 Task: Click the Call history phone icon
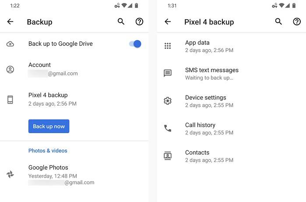click(168, 128)
